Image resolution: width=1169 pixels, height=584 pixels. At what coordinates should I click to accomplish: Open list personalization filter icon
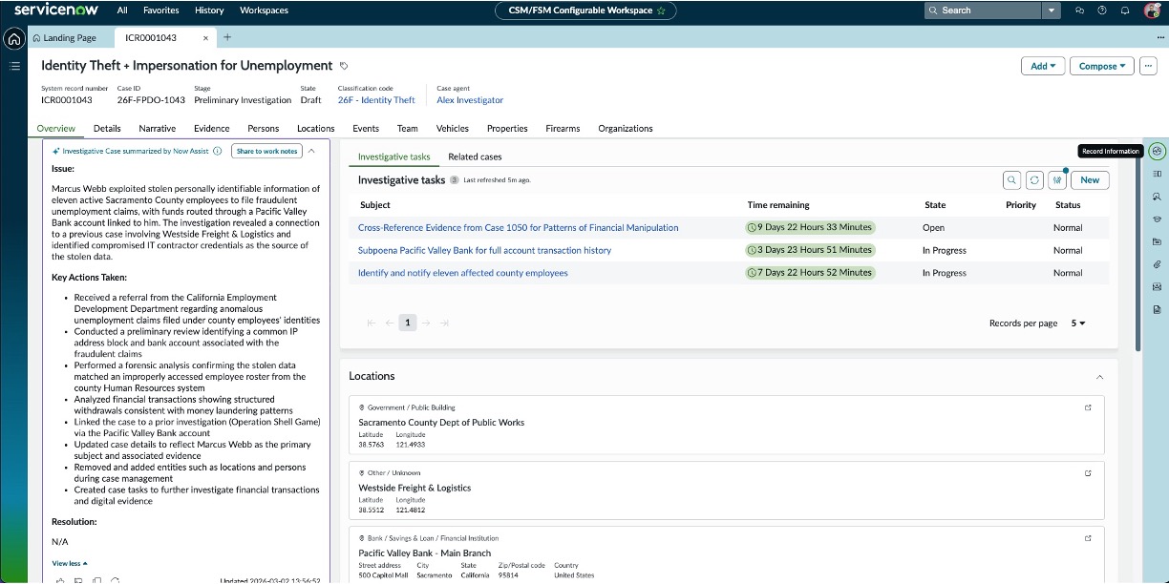[1057, 179]
